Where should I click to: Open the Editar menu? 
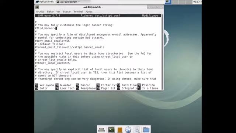pos(50,11)
